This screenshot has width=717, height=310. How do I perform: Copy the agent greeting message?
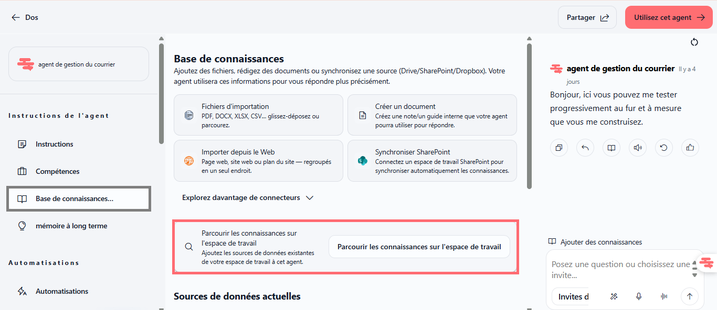(559, 148)
